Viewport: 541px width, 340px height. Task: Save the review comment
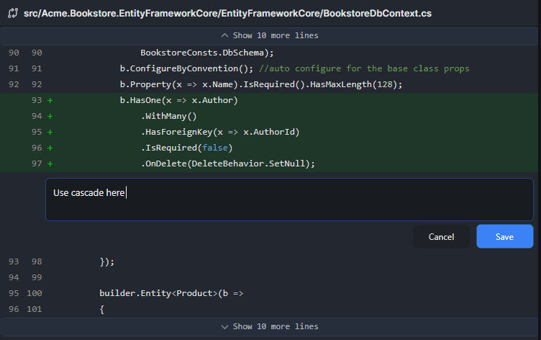coord(505,237)
